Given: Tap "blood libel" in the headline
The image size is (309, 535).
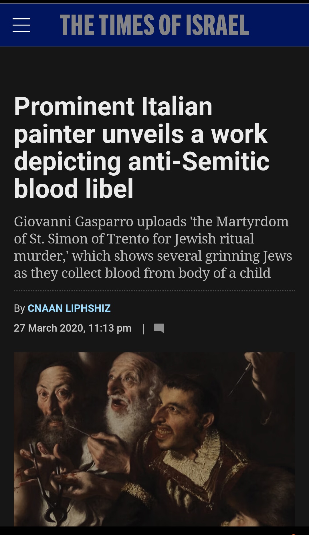Looking at the screenshot, I should pos(74,189).
